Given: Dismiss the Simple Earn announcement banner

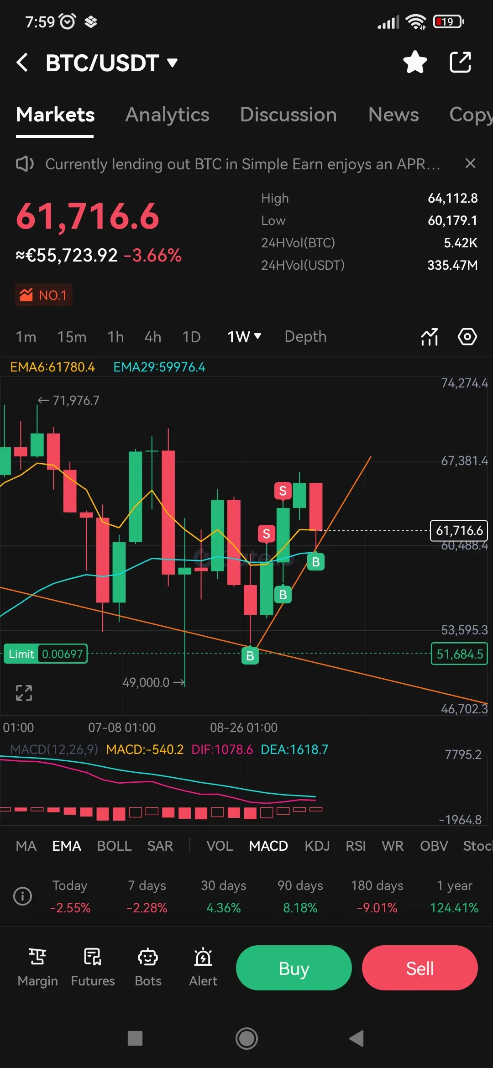Looking at the screenshot, I should click(470, 163).
